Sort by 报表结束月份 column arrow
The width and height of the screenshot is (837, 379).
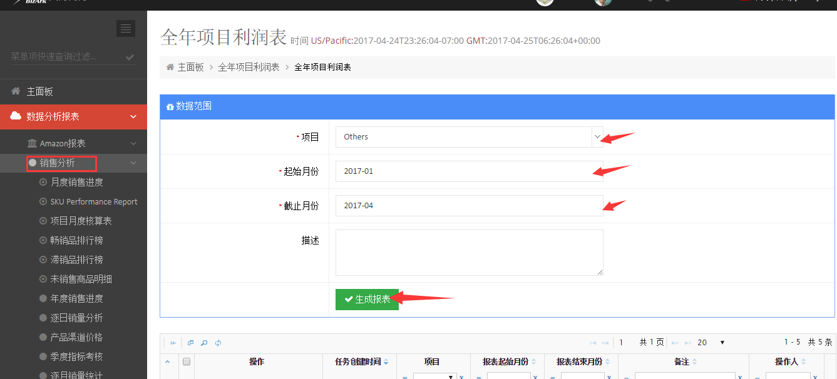pos(607,362)
